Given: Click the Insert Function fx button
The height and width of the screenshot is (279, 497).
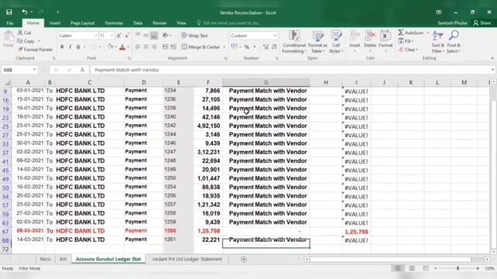Looking at the screenshot, I should 82,70.
